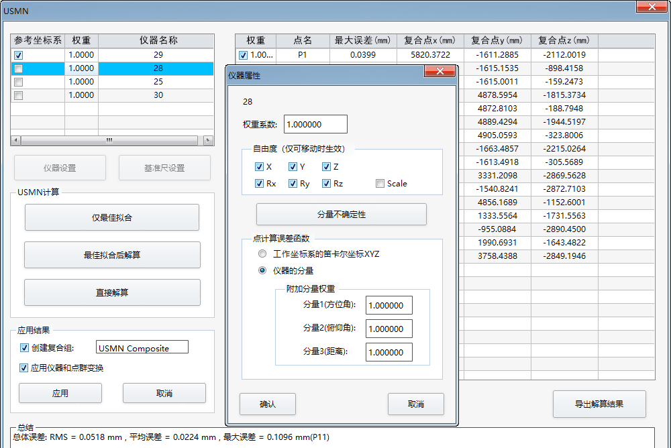Select 工作坐标系的笛卡尔坐标XYZ radio option
Screen dimensions: 671x448
tap(262, 254)
